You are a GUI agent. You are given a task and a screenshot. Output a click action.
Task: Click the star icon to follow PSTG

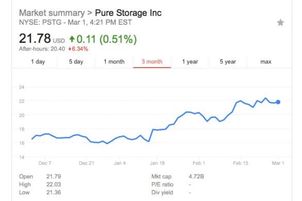(280, 23)
